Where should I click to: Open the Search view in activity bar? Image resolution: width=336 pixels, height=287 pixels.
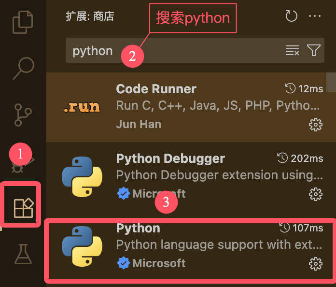pos(23,69)
